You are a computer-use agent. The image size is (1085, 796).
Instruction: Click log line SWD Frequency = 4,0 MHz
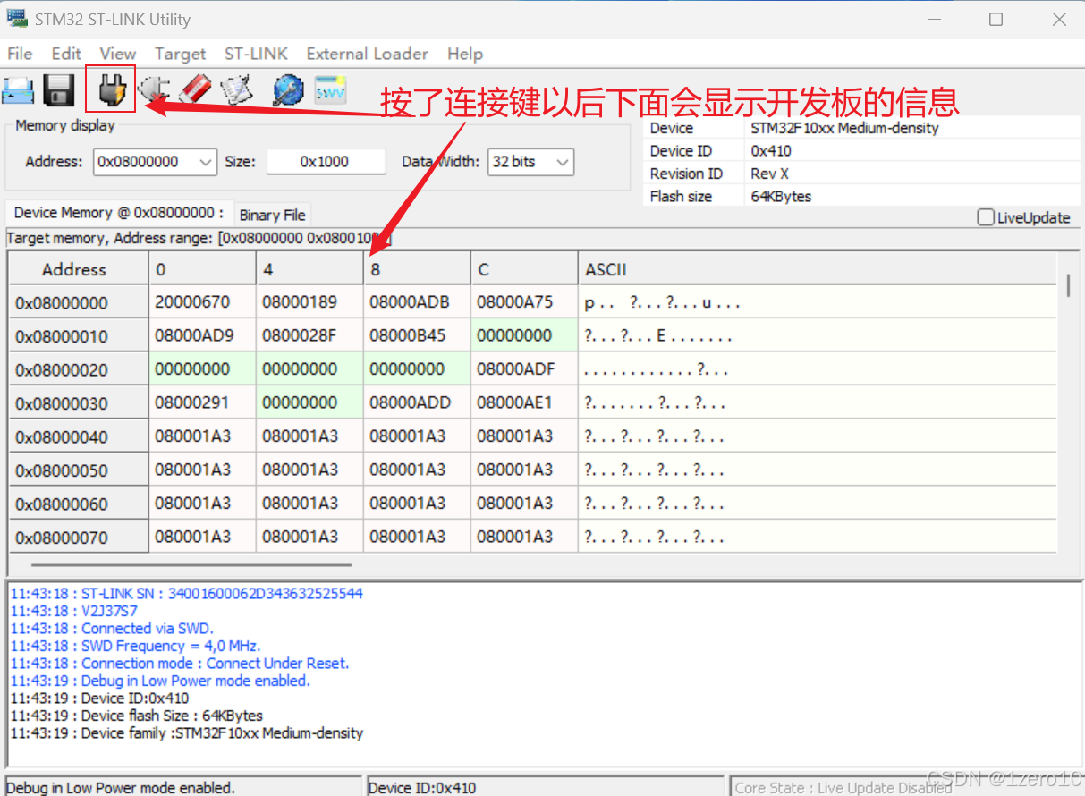[135, 646]
